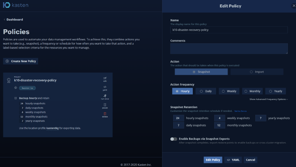Open the YAML view button

[x=233, y=160]
